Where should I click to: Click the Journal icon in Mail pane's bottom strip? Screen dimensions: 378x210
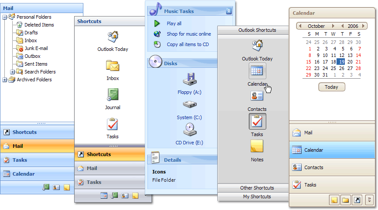[46, 187]
